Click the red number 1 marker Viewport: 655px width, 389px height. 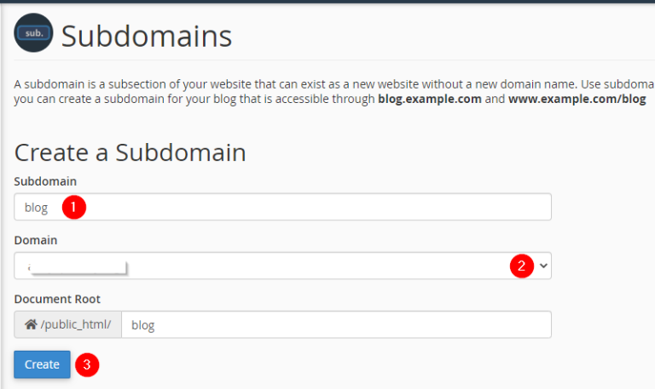pos(75,208)
